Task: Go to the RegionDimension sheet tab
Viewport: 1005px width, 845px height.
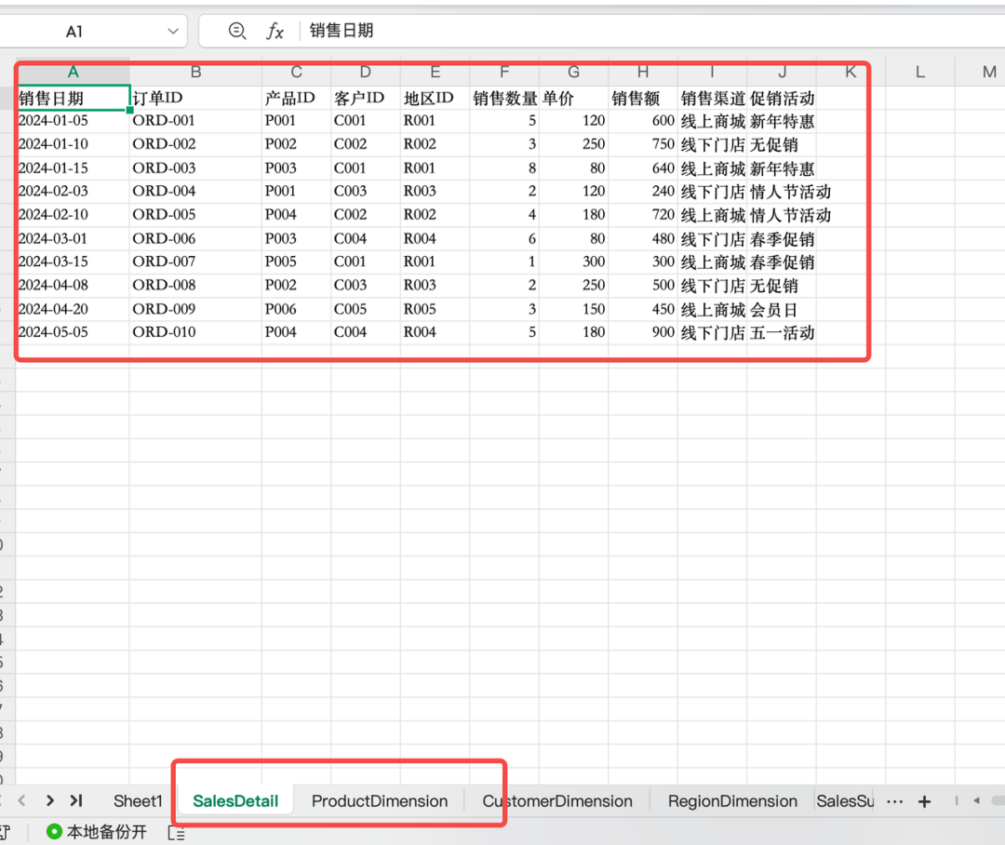Action: (732, 801)
